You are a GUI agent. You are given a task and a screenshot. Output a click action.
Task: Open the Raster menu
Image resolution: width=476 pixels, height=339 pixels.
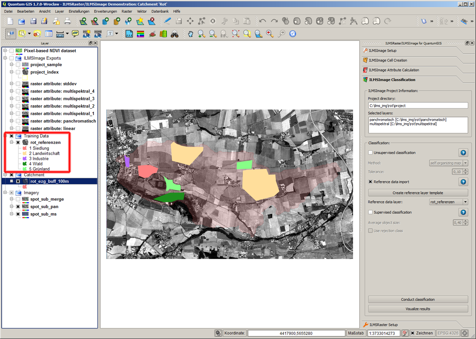[x=127, y=12]
